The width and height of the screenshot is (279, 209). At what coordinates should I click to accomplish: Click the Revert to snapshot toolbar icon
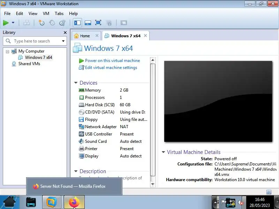pyautogui.click(x=52, y=23)
